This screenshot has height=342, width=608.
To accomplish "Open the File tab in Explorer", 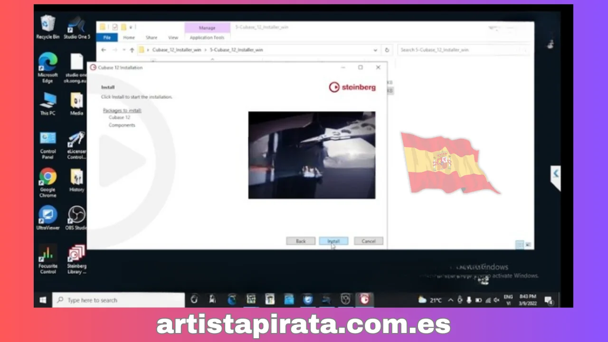I will click(107, 38).
